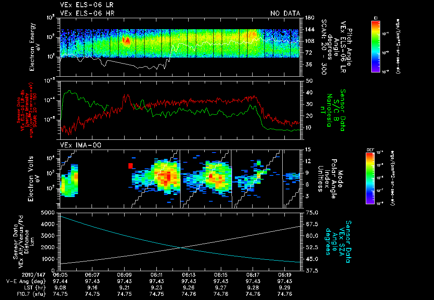Click the LST value 9.26

tap(189, 288)
